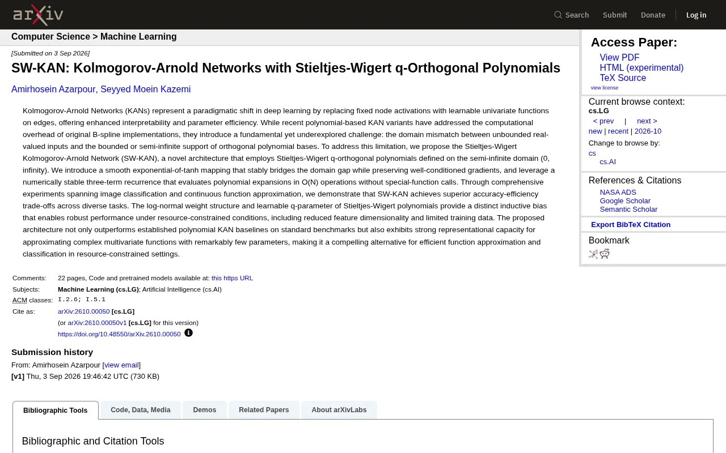Select the Bibliographic Tools tab

(56, 410)
